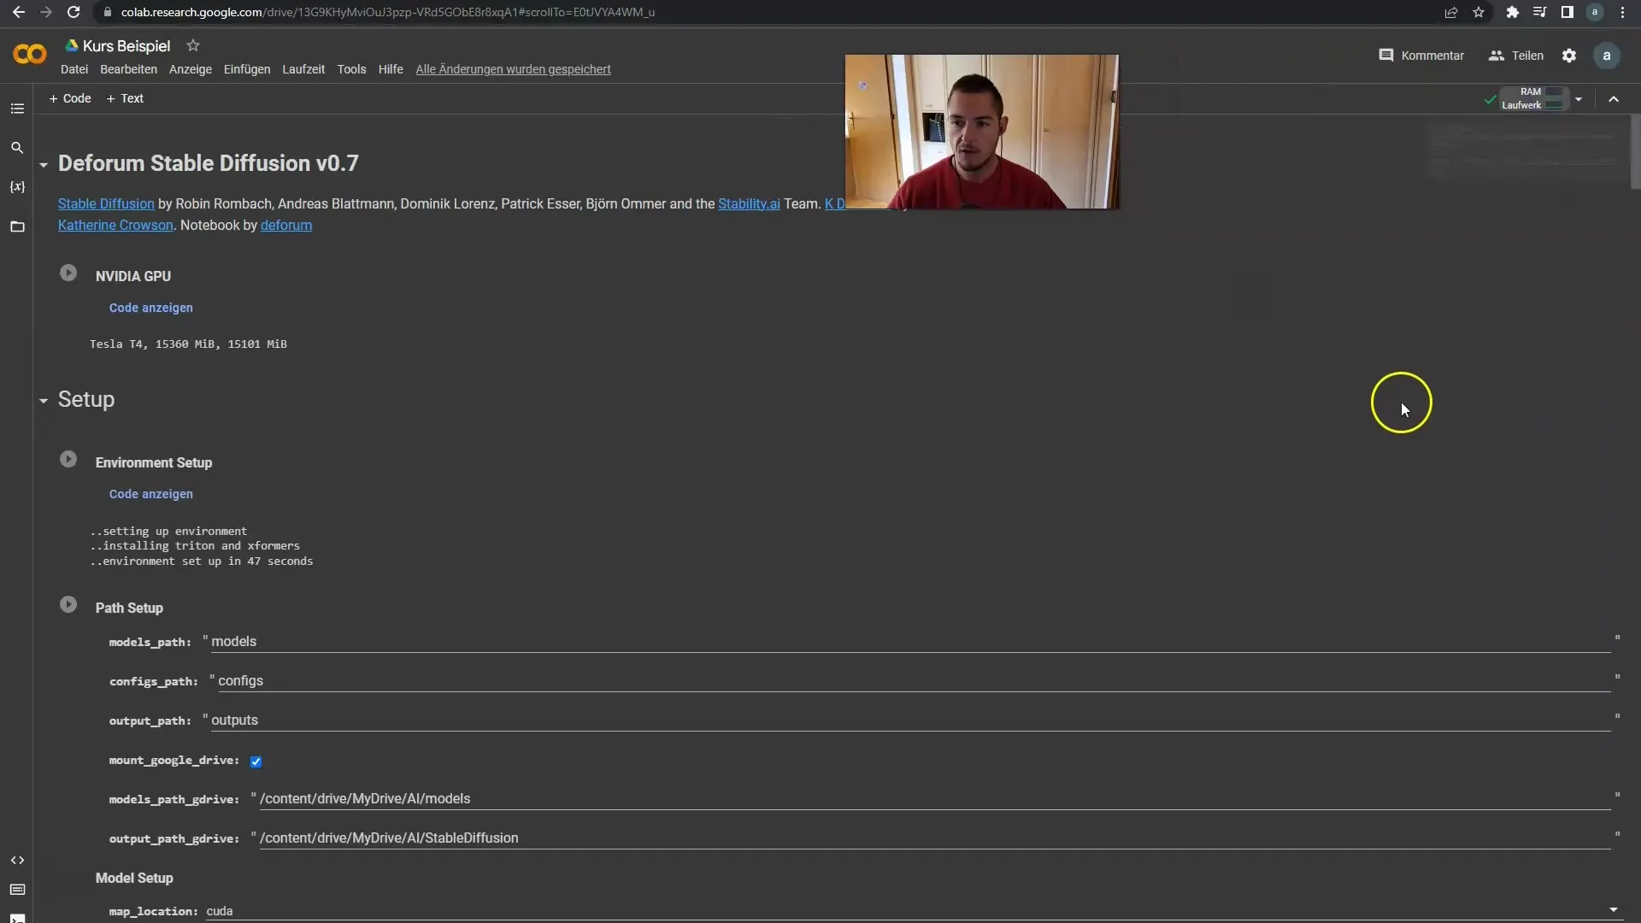Image resolution: width=1641 pixels, height=923 pixels.
Task: Open the variables inspector icon
Action: click(17, 187)
